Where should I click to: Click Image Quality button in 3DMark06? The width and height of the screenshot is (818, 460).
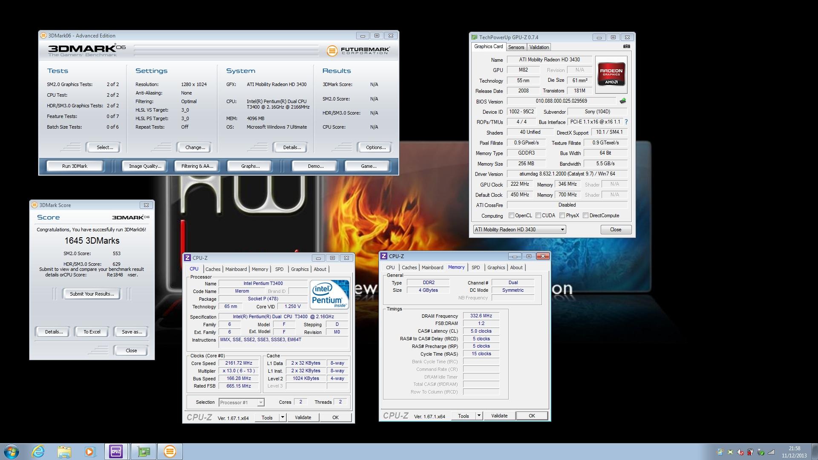pos(145,166)
